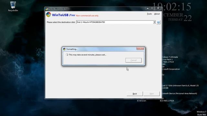The height and width of the screenshot is (116, 207).
Task: Click the 'Non-commercial use only.' text
Action: click(x=87, y=15)
